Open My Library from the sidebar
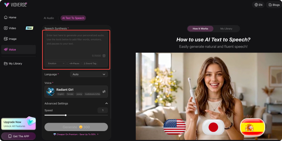The image size is (282, 141). (x=18, y=64)
